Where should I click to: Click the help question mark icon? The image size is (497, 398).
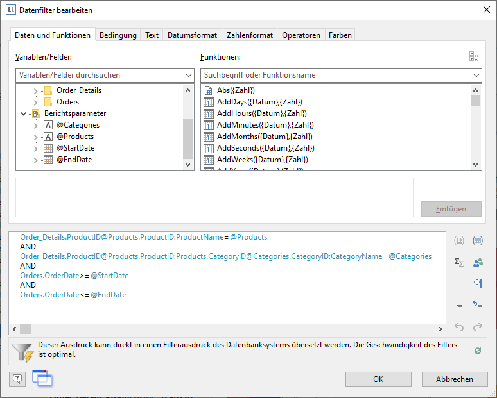pyautogui.click(x=17, y=379)
